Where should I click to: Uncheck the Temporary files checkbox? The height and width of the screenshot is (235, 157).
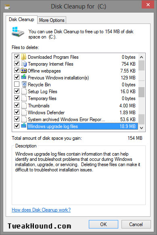point(17,98)
